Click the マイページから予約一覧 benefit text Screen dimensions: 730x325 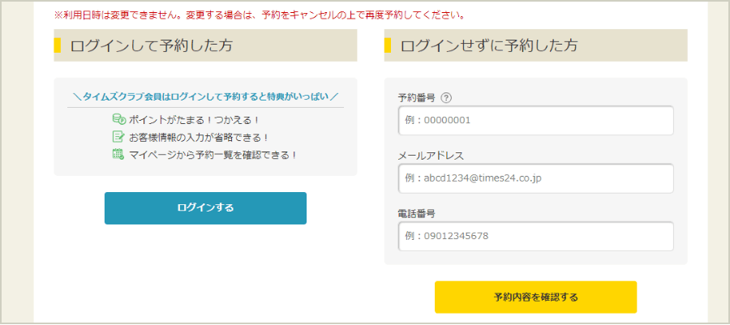pyautogui.click(x=213, y=154)
